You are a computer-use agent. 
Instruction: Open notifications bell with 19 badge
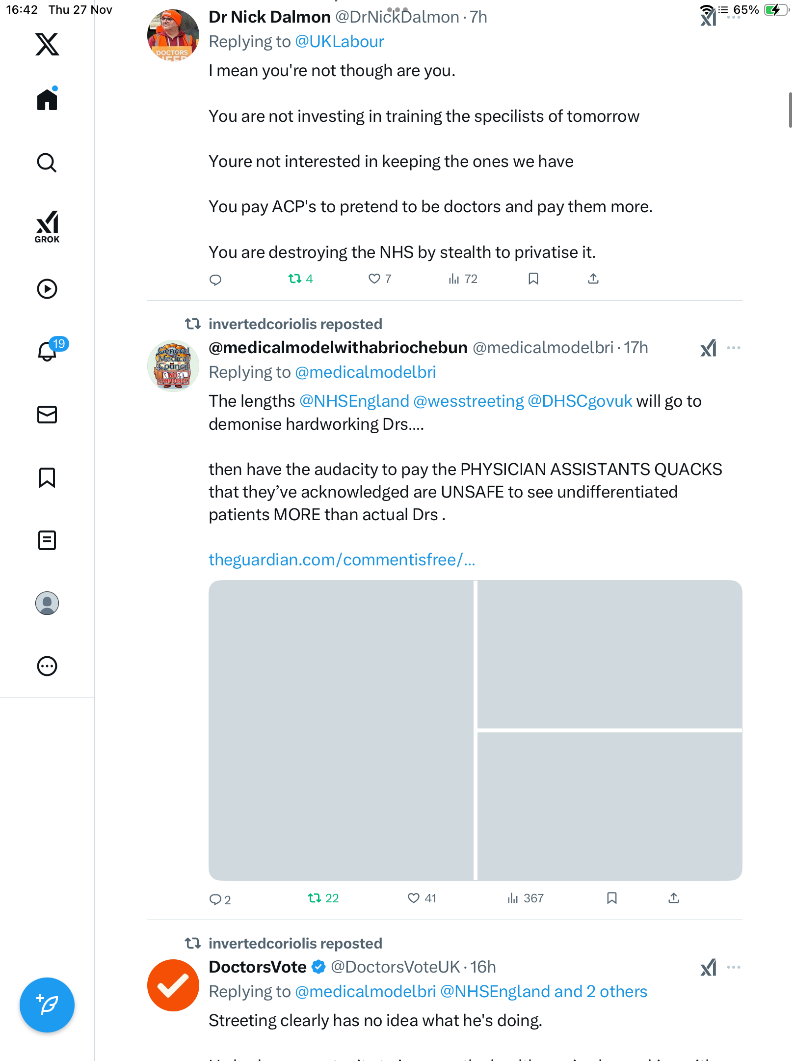click(x=48, y=351)
